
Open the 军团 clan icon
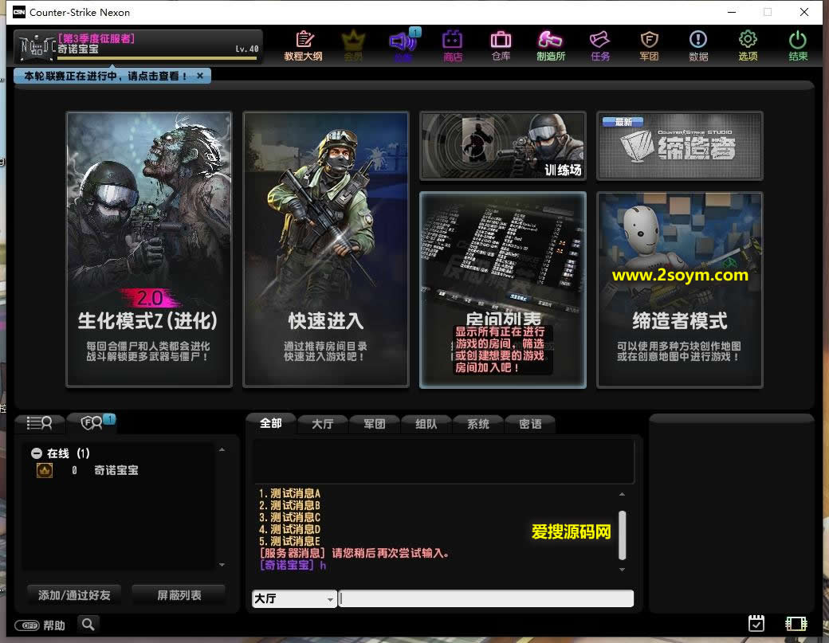649,45
